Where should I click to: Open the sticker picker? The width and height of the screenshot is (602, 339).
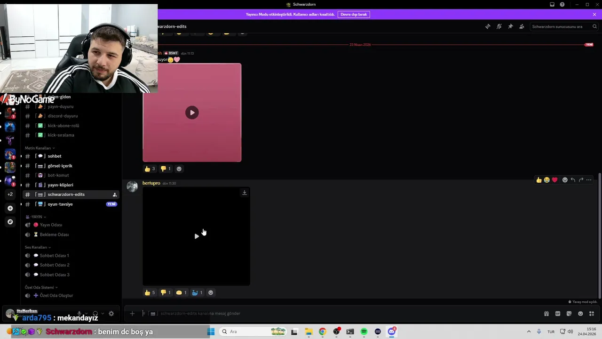click(x=569, y=314)
